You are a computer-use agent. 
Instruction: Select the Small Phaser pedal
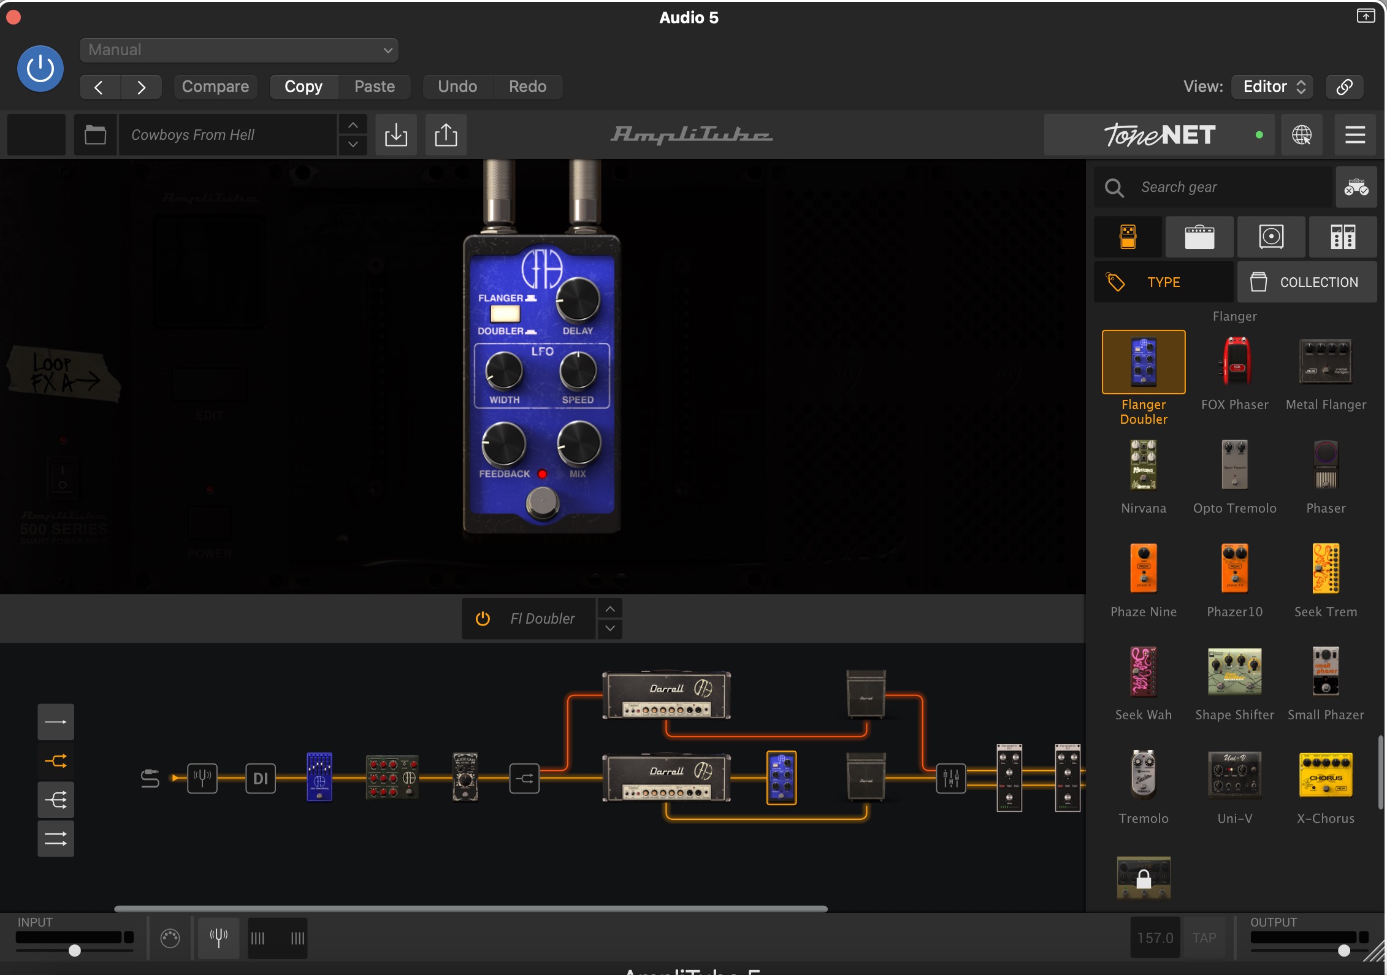[1326, 671]
